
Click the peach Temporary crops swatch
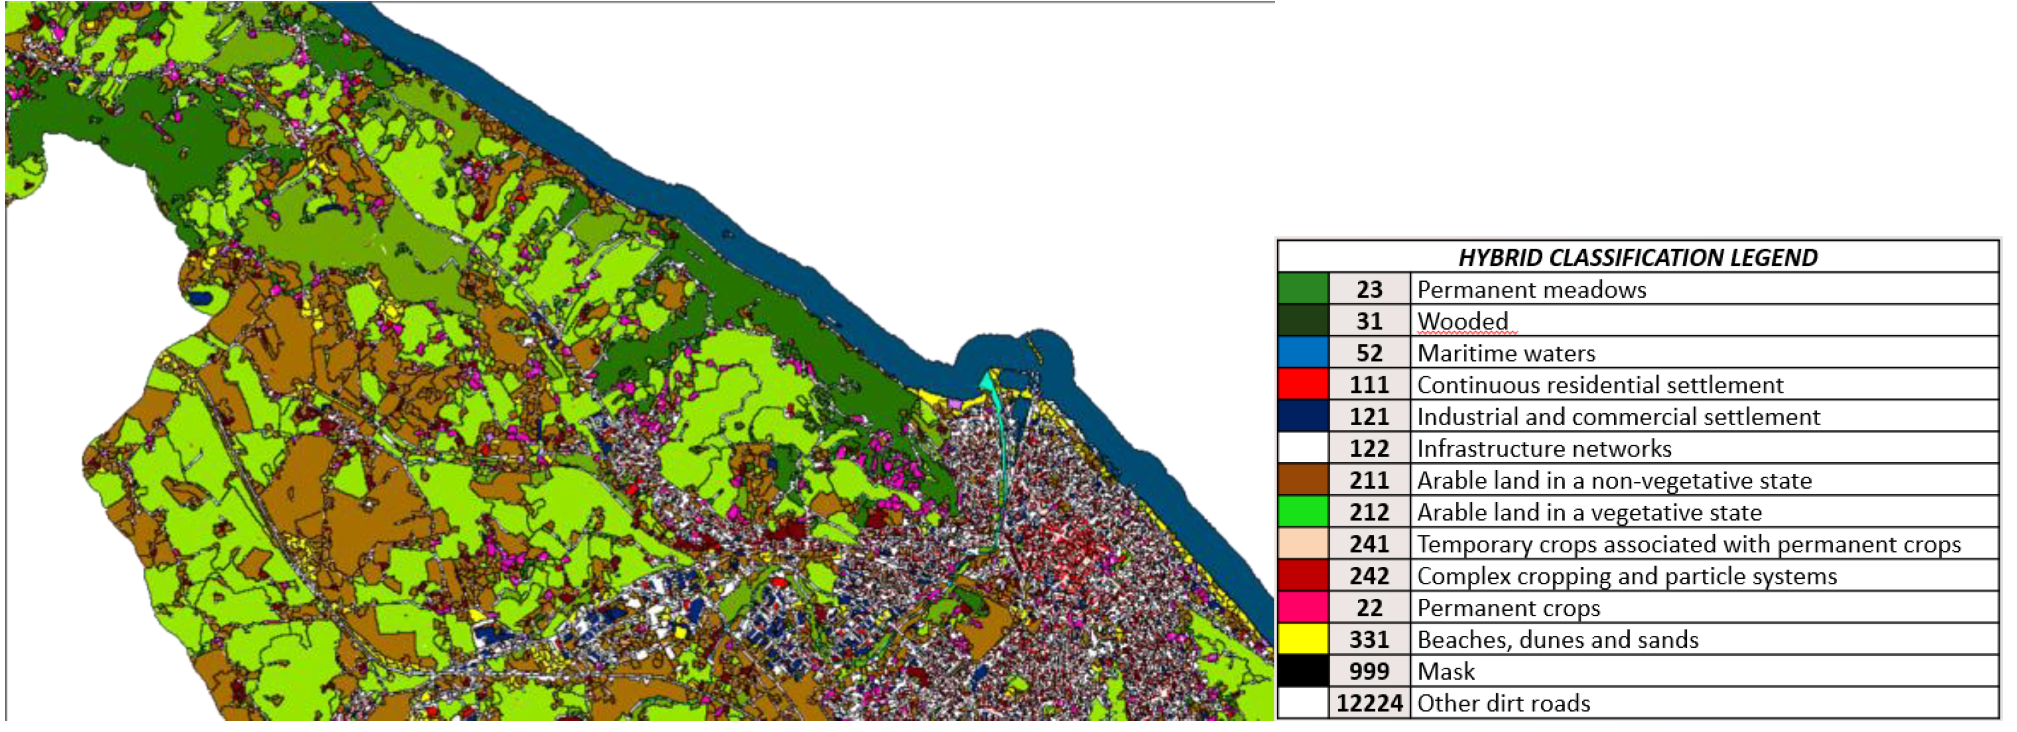pos(1303,544)
